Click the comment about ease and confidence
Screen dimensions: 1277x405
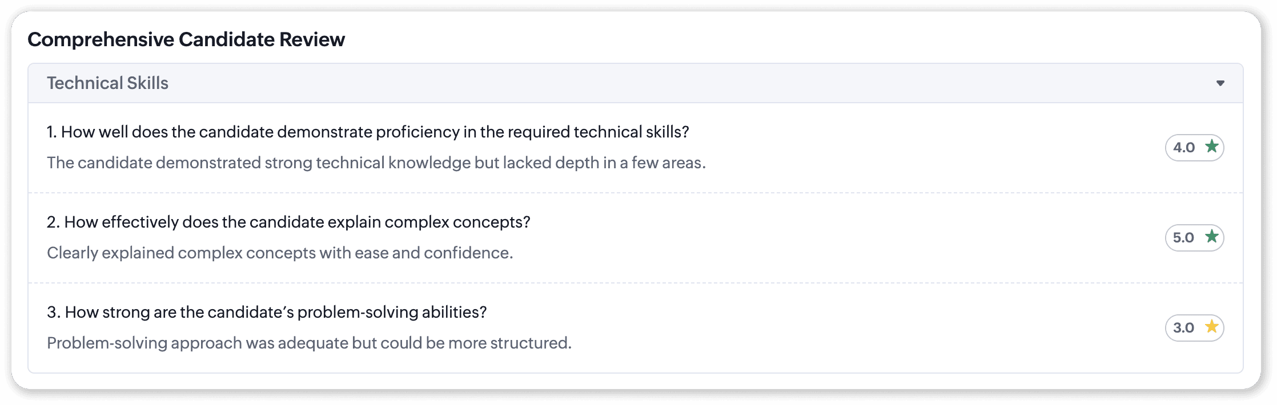click(280, 253)
